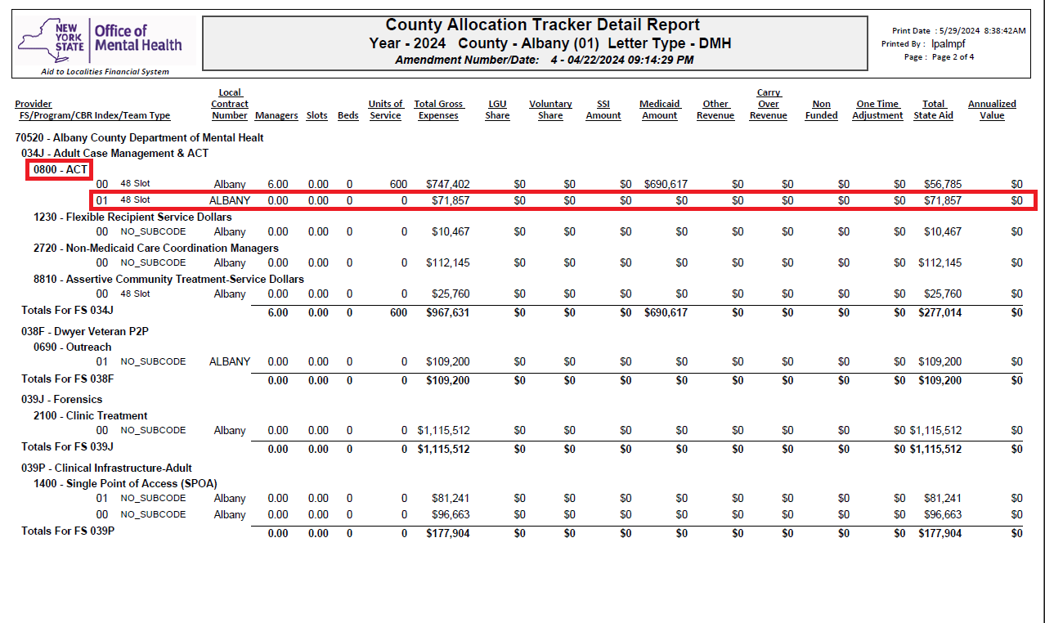
Task: Click the $690,617 Medicaid amount in ACT row
Action: [x=665, y=185]
